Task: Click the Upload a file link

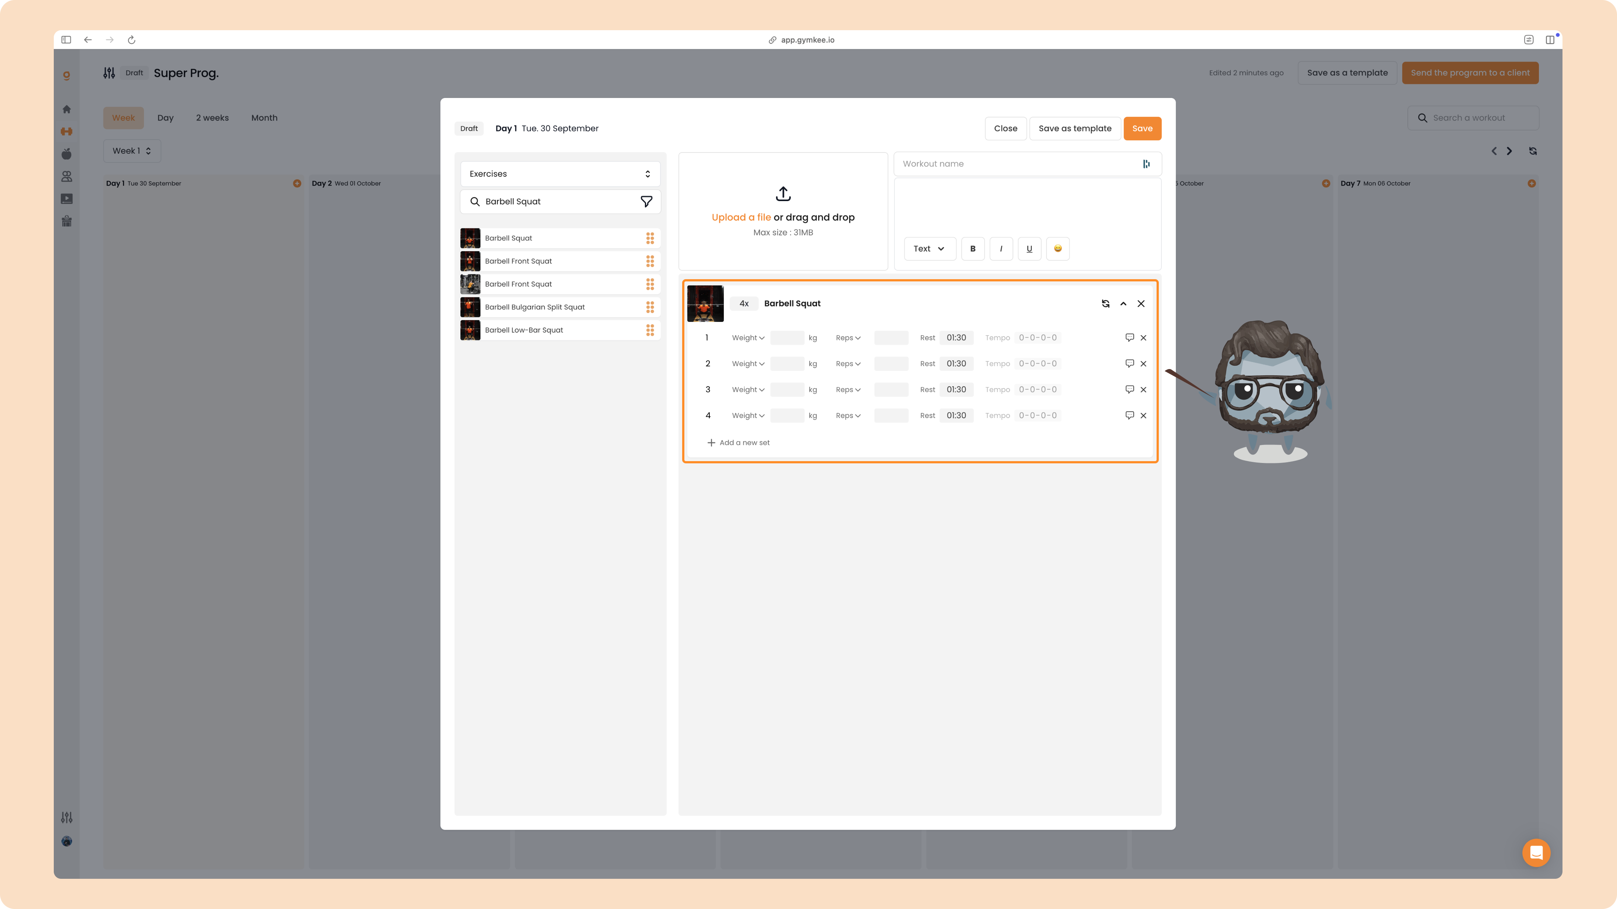Action: pos(741,217)
